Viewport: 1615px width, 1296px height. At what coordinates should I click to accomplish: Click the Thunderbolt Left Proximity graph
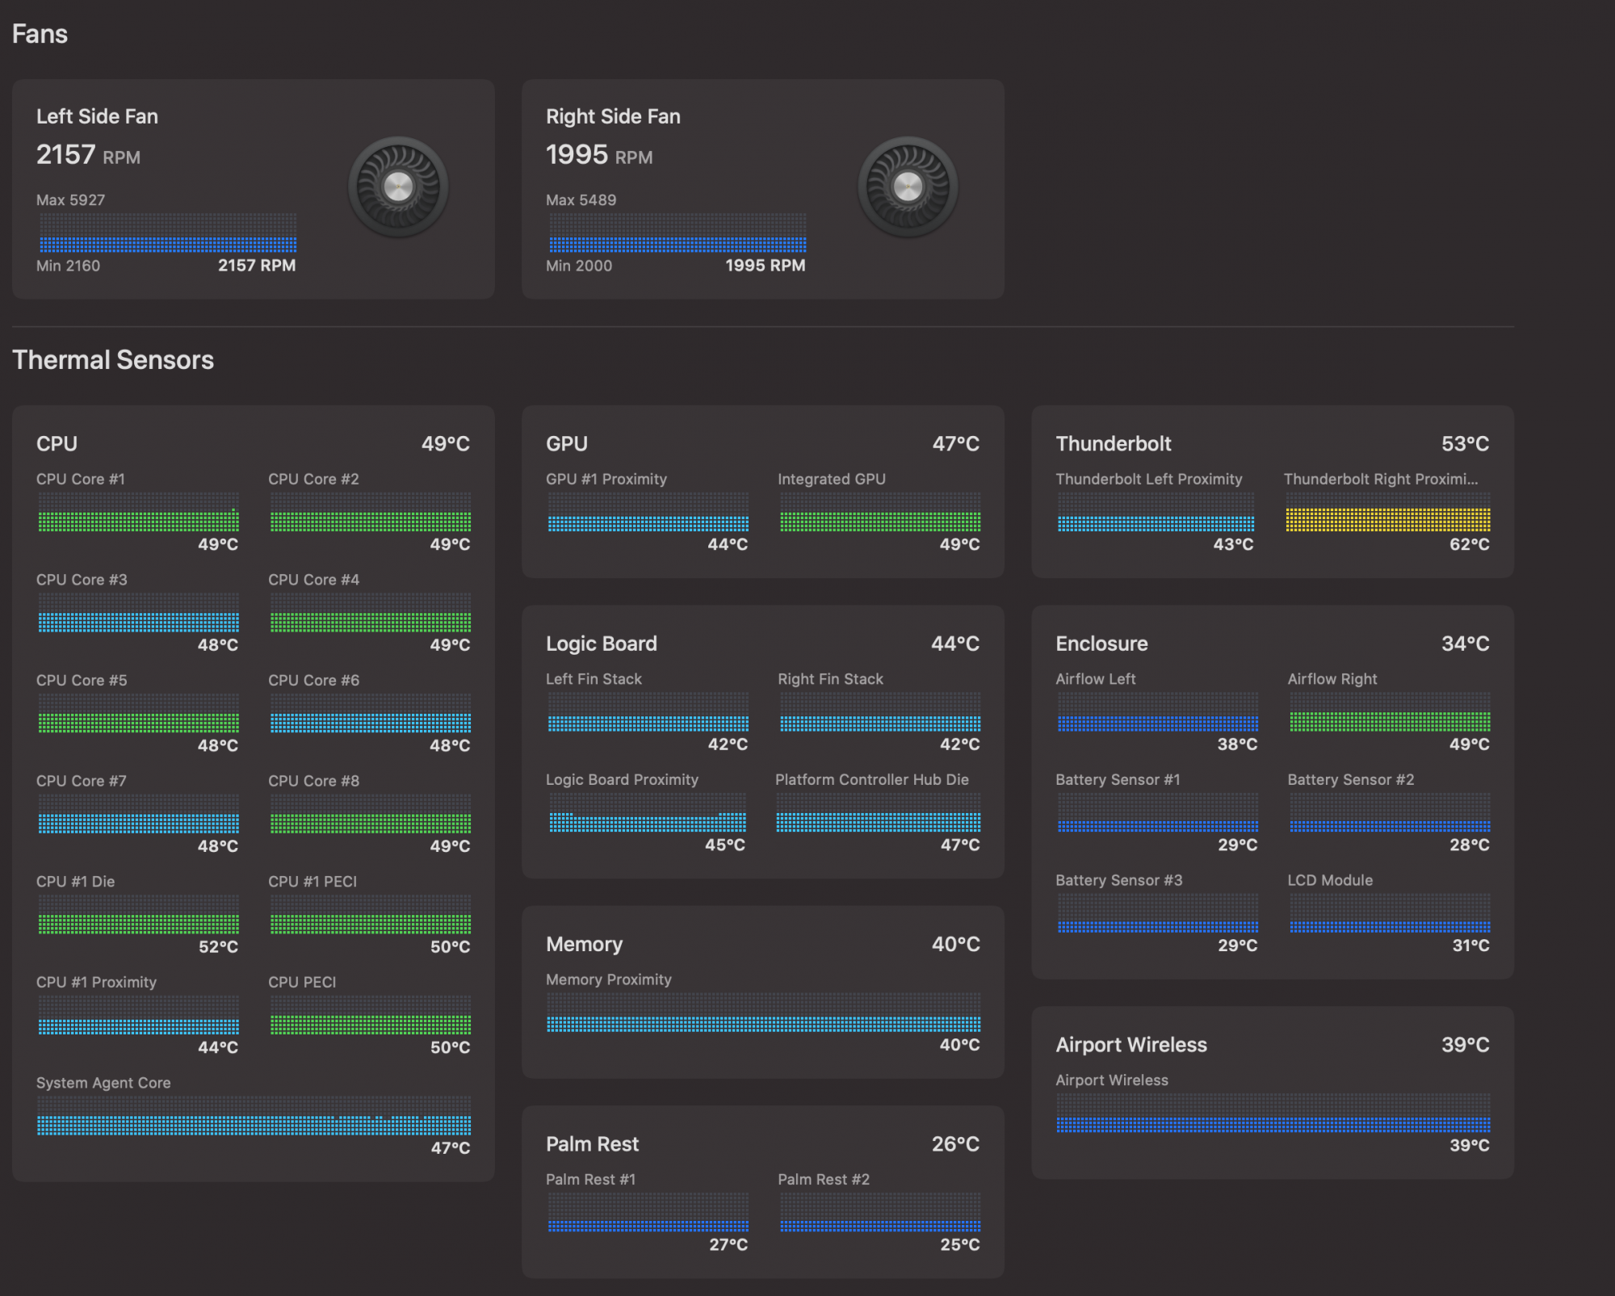click(1156, 512)
